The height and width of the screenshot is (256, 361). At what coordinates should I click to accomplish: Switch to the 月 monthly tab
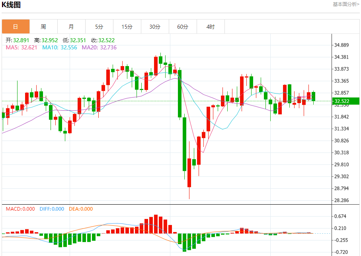(x=71, y=27)
